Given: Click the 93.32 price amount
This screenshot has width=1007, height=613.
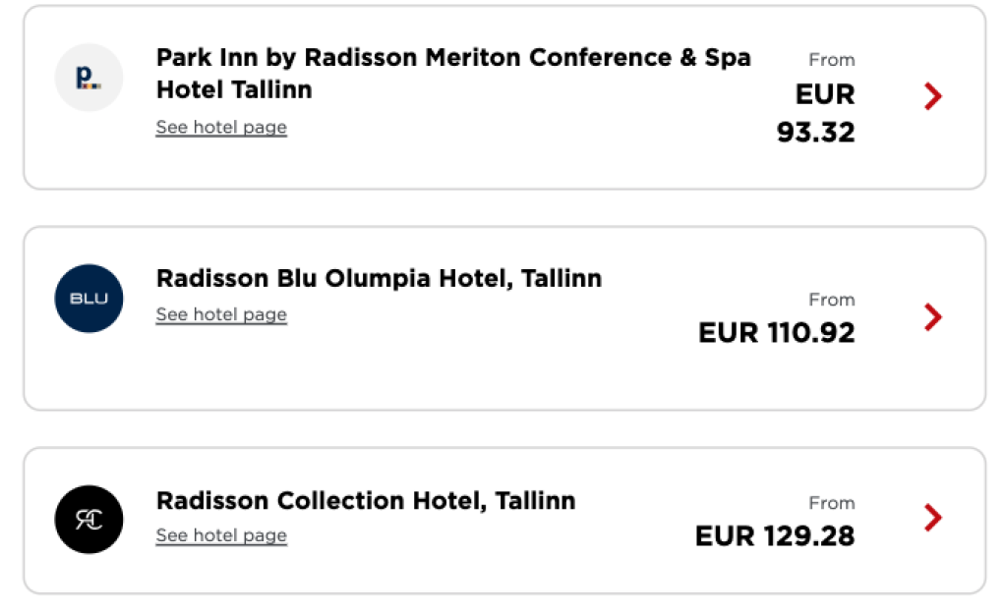Looking at the screenshot, I should tap(815, 132).
